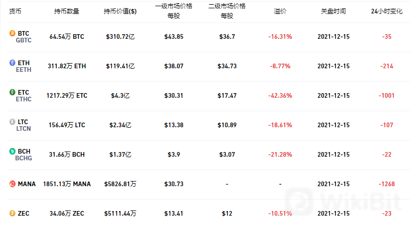Open the GBTC trust link
Image resolution: width=410 pixels, height=226 pixels.
(x=24, y=40)
